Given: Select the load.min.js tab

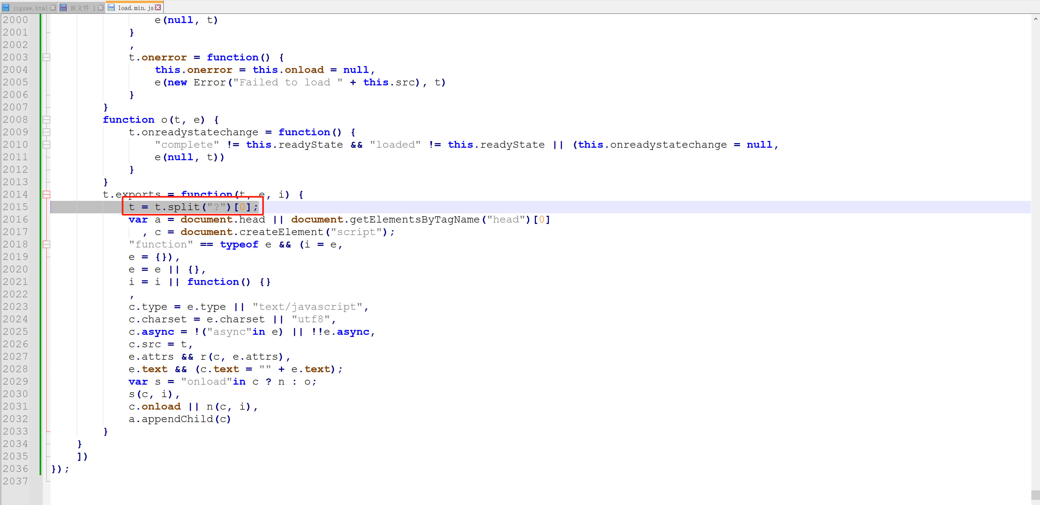Looking at the screenshot, I should 135,8.
